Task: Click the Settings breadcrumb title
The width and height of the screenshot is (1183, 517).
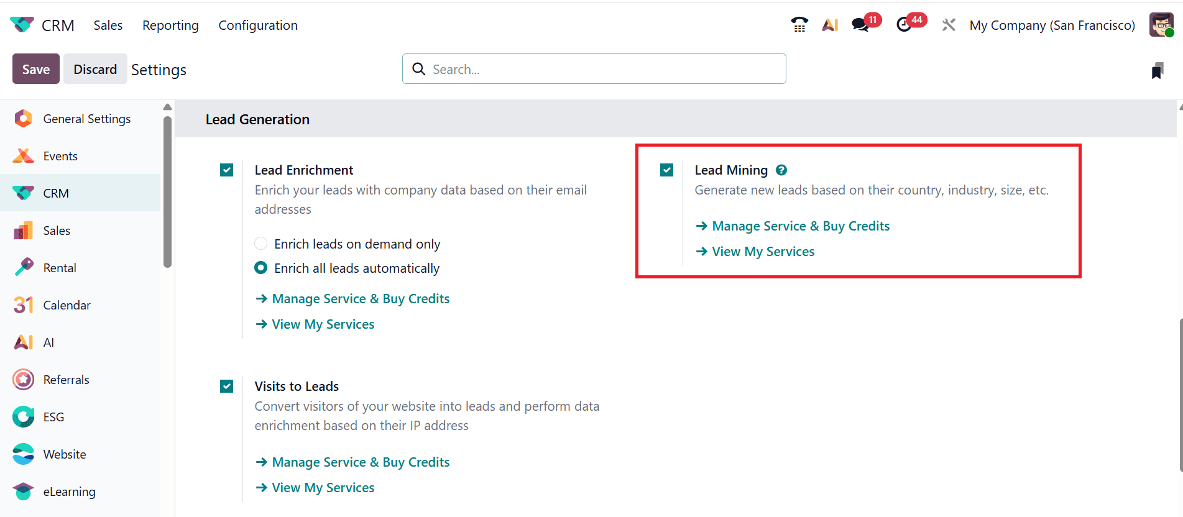Action: tap(159, 70)
